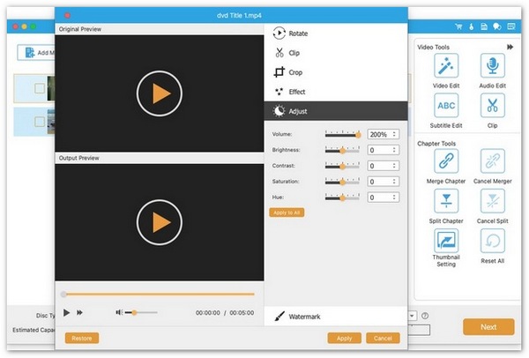Open the Crop section
The image size is (529, 358).
point(336,72)
